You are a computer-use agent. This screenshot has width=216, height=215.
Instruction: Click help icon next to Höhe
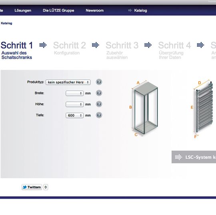coord(99,104)
